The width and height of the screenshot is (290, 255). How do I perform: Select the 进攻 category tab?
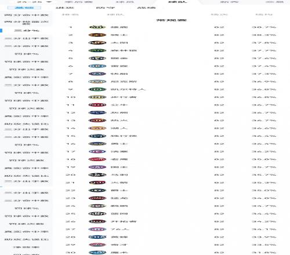pos(65,8)
